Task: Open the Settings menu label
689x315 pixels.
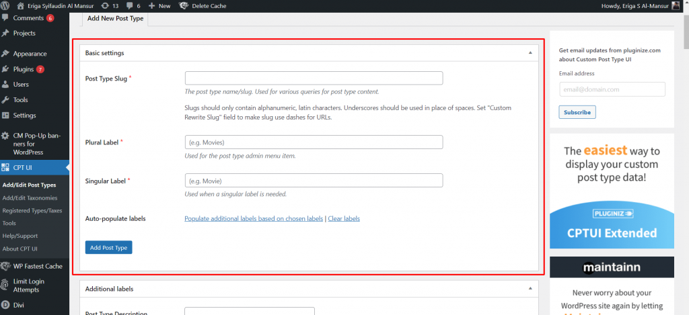Action: 25,116
